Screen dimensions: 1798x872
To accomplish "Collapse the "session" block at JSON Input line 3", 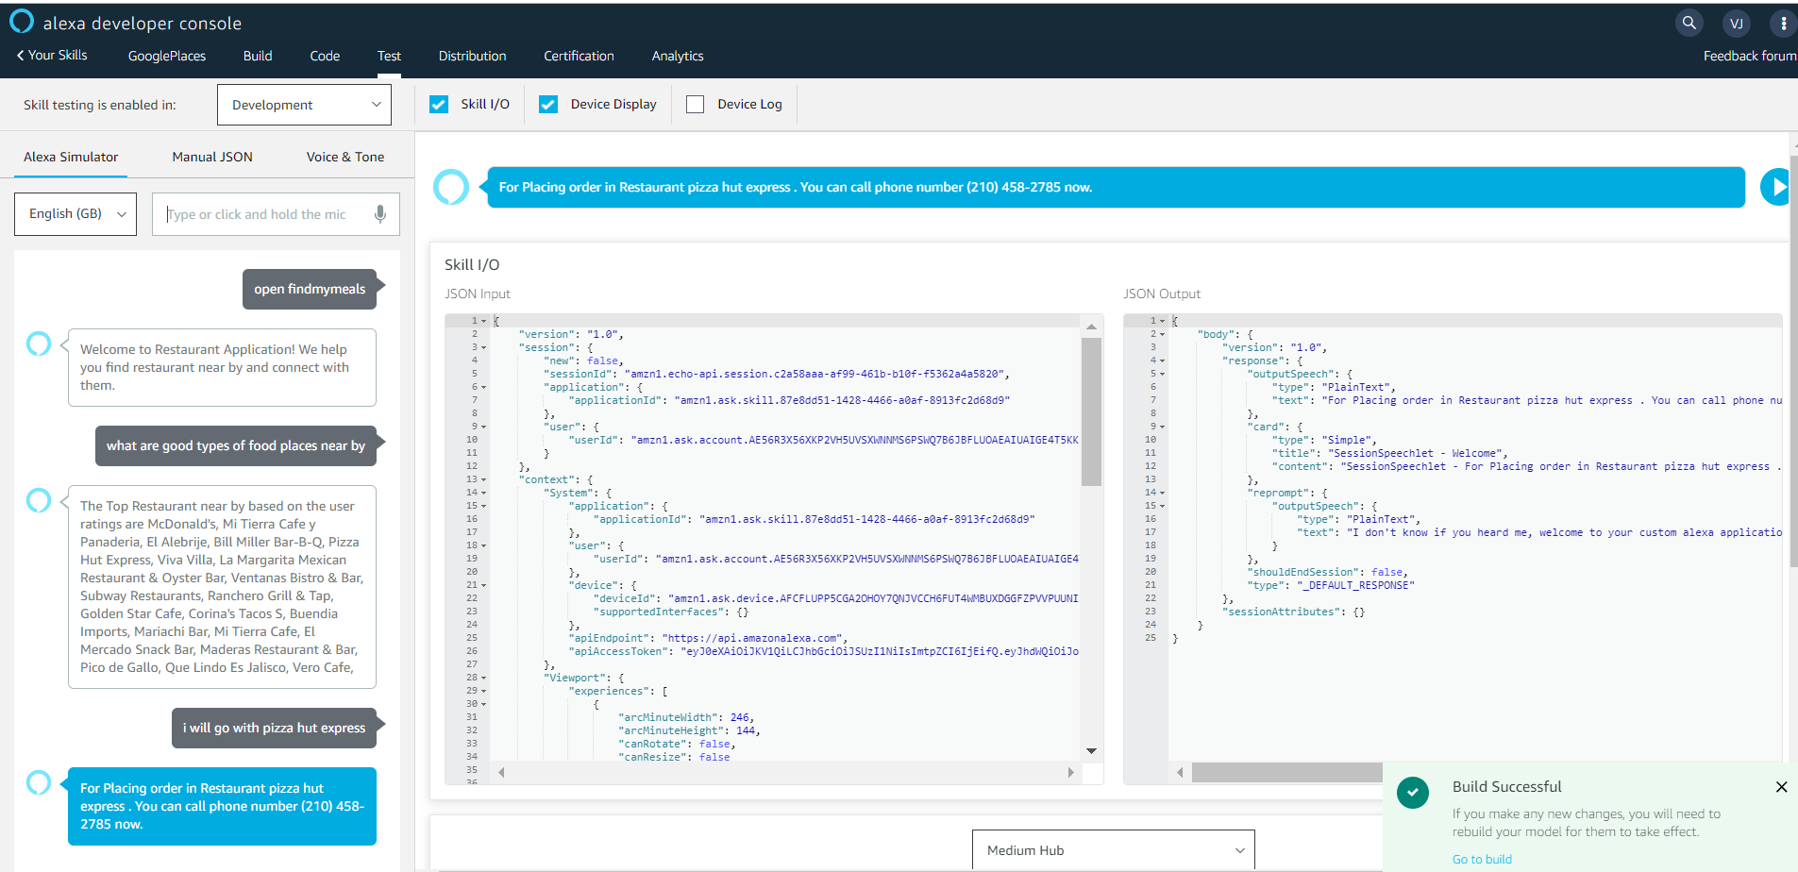I will (x=484, y=347).
